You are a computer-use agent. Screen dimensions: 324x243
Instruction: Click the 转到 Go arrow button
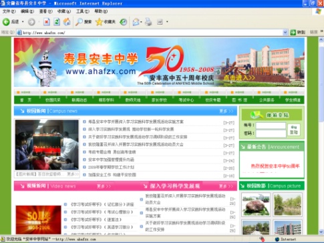tap(298, 33)
